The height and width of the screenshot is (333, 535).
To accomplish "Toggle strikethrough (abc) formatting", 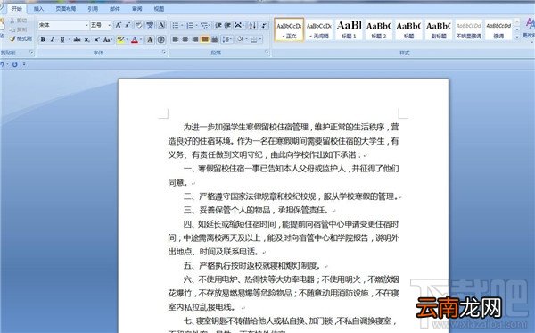I will (x=77, y=39).
